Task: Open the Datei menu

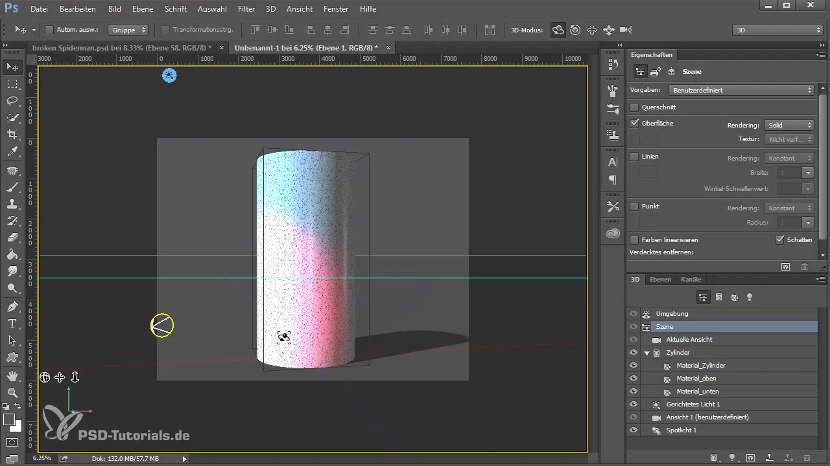Action: tap(39, 9)
